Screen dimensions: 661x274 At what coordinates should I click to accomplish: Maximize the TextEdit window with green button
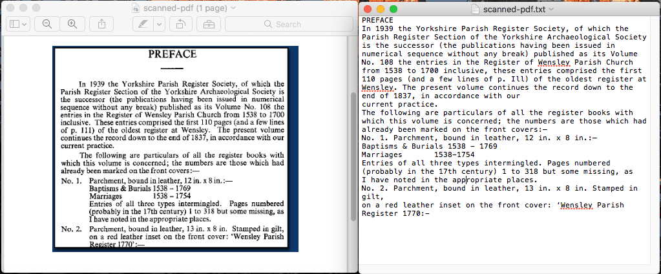pyautogui.click(x=393, y=8)
